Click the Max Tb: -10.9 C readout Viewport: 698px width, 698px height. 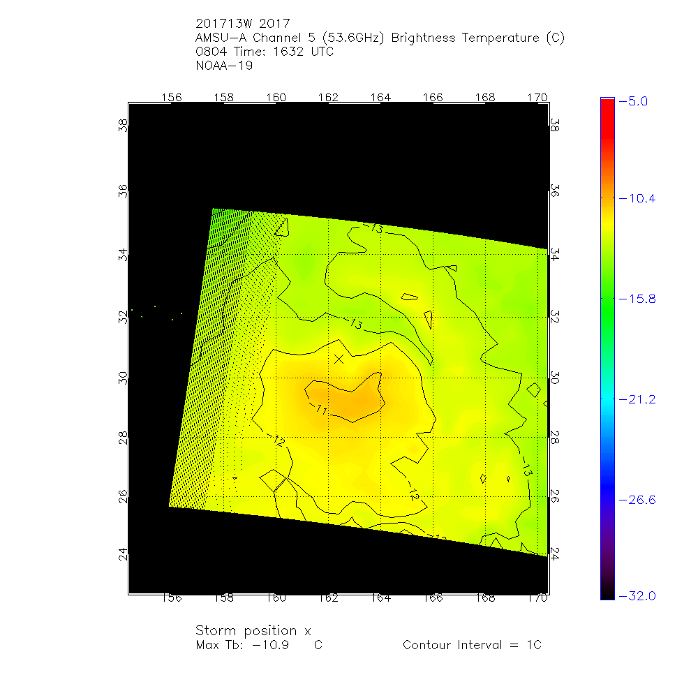tap(259, 645)
